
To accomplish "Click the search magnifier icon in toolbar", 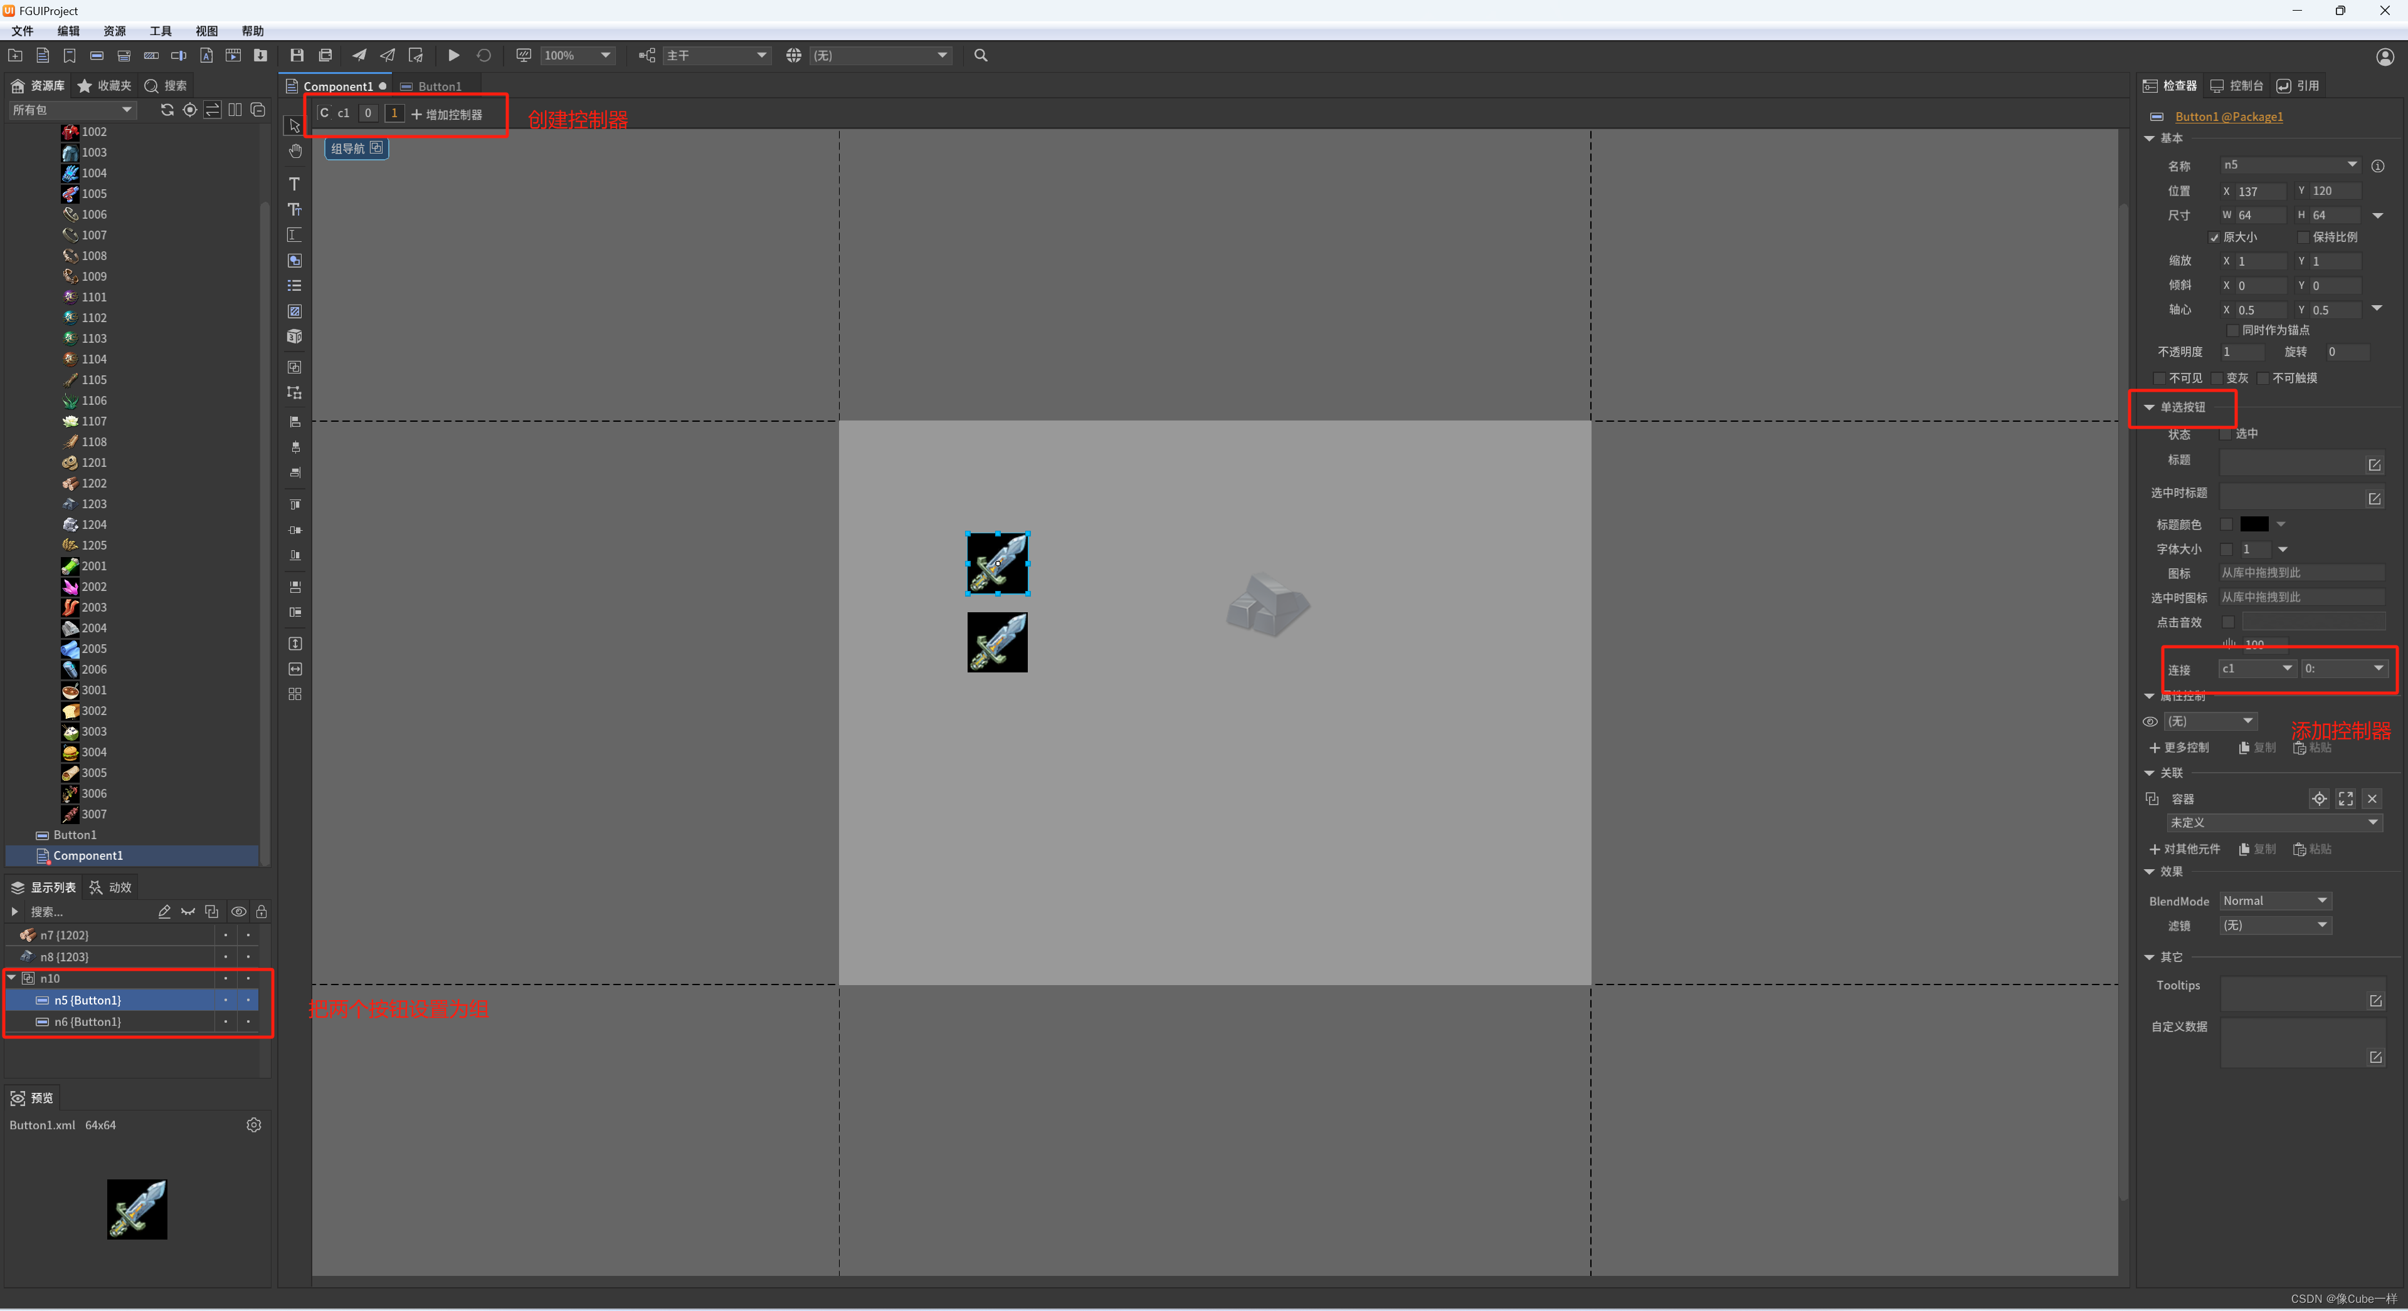I will tap(981, 55).
